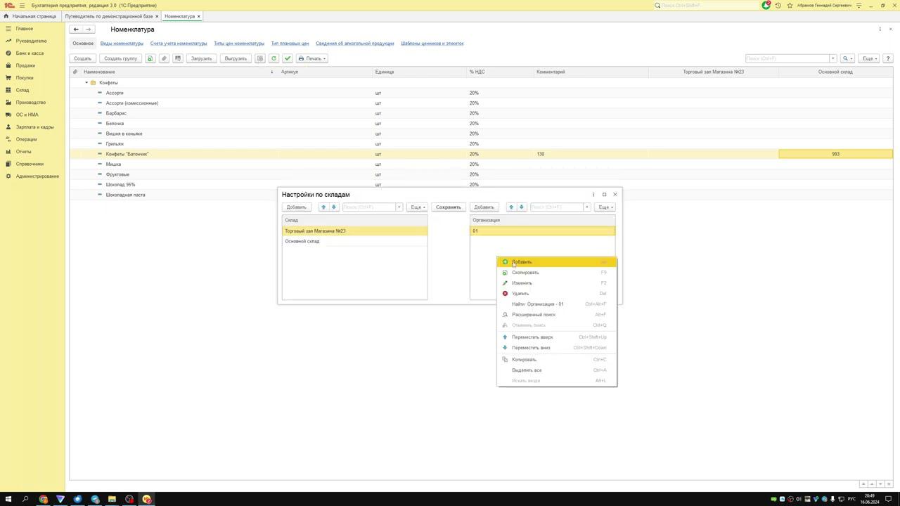Go forward with the right arrow button
The image size is (900, 506).
pos(88,30)
